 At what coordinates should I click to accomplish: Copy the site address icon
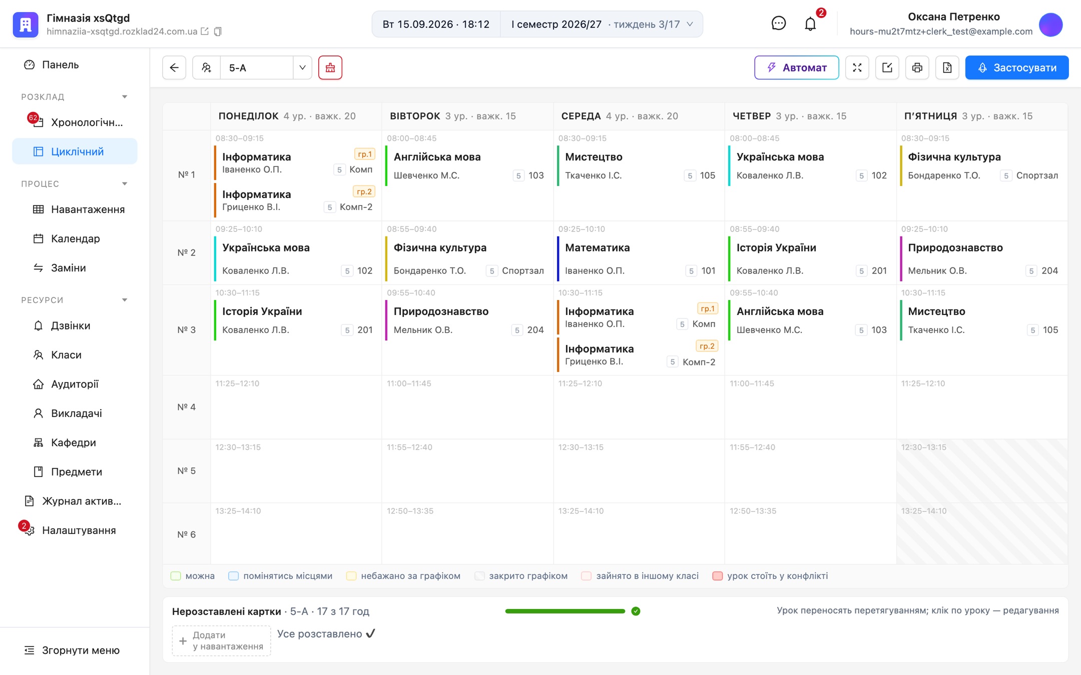point(218,31)
